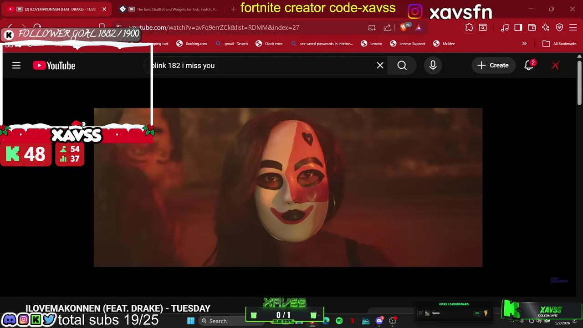Screen dimensions: 583x328
Task: Clear the YouTube search text
Action: pyautogui.click(x=380, y=66)
